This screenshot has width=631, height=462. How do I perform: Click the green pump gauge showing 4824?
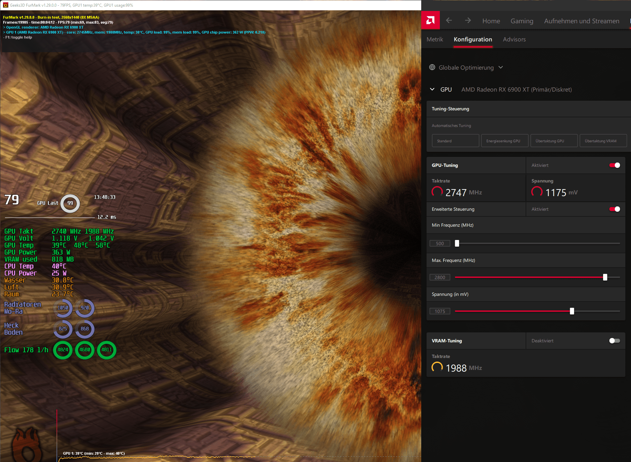(x=63, y=350)
